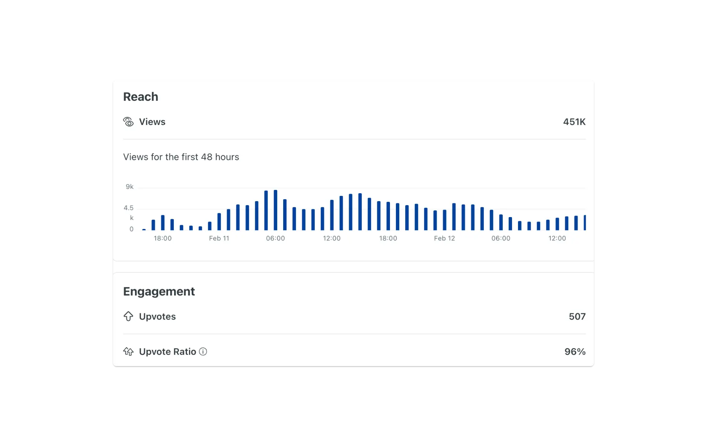
Task: Click the 9k y-axis label
Action: pyautogui.click(x=129, y=187)
